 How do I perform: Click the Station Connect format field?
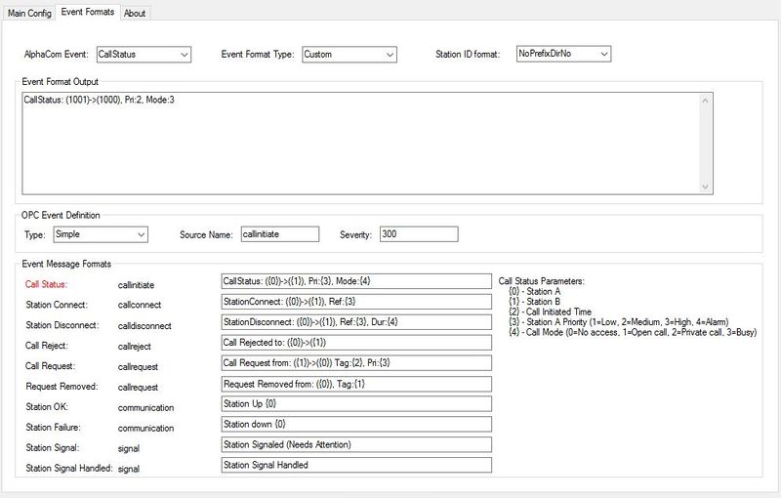click(356, 302)
